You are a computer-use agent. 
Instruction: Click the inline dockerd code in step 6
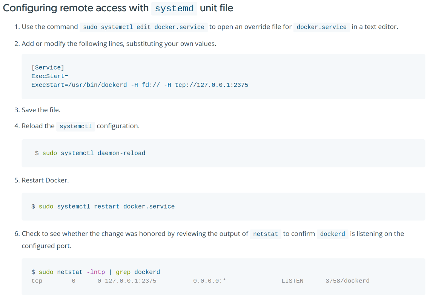point(332,234)
